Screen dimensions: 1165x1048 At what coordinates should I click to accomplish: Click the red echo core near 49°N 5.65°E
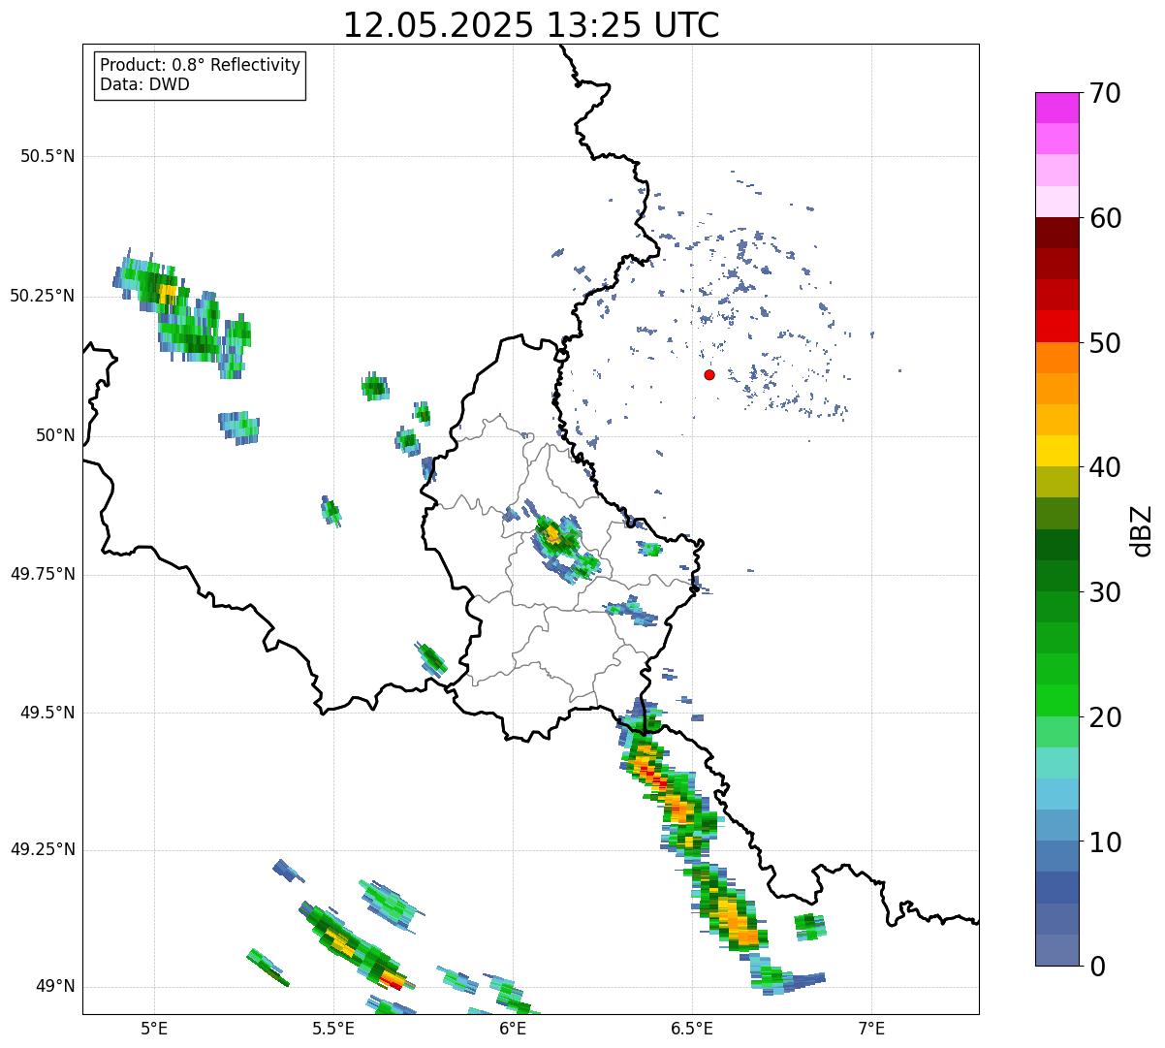pos(391,980)
